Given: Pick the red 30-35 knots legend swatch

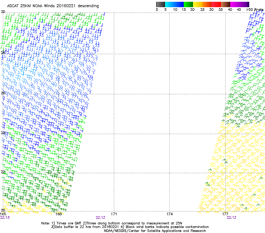Looking at the screenshot, I should tap(216, 4).
